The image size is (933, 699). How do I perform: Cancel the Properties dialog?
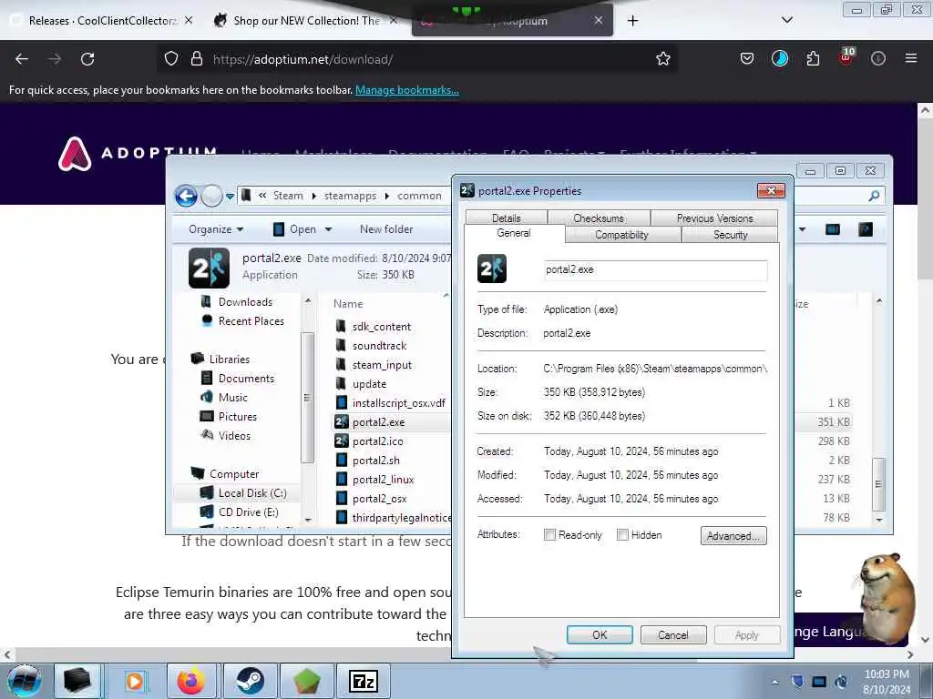(x=673, y=634)
